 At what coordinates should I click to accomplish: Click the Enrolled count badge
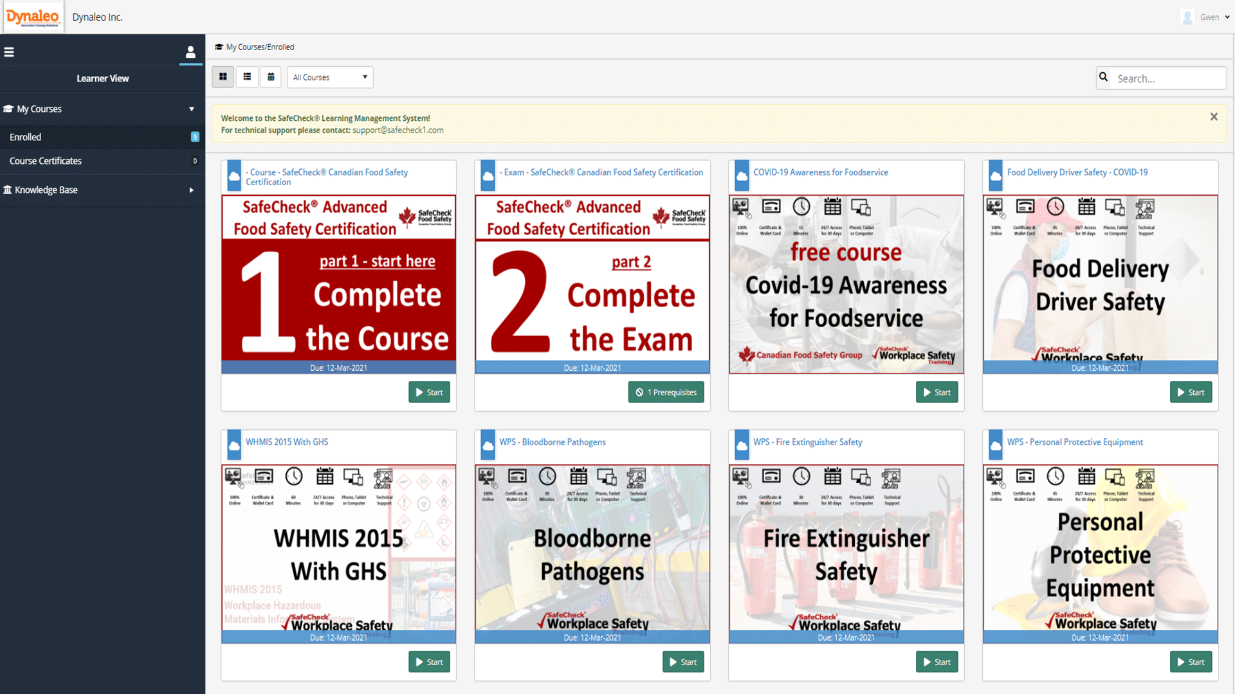click(x=195, y=137)
